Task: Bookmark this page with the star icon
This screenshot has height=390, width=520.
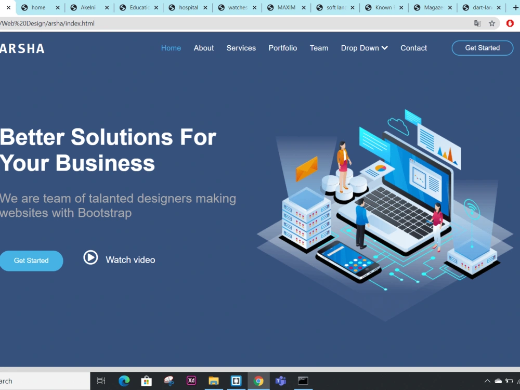Action: coord(492,23)
